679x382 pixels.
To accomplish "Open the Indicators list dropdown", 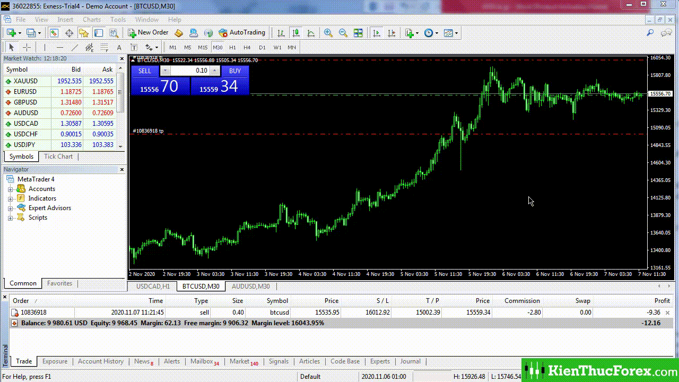I will point(417,33).
